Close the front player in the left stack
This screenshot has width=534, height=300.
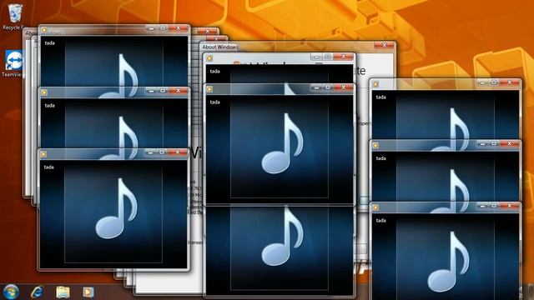(x=178, y=152)
